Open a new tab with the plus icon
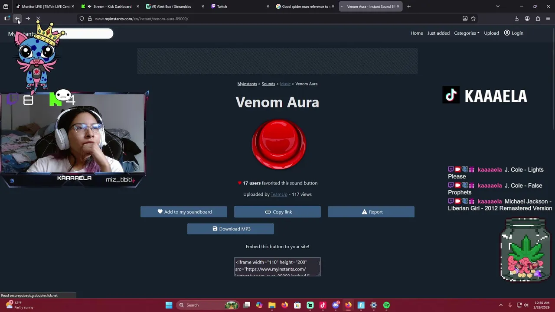The width and height of the screenshot is (555, 312). pos(408,6)
